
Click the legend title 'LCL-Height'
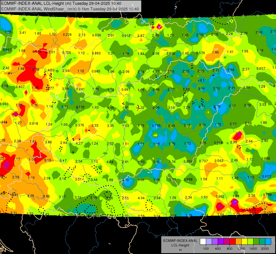click(x=180, y=245)
